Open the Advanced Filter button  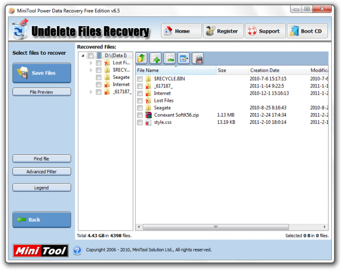coord(42,171)
